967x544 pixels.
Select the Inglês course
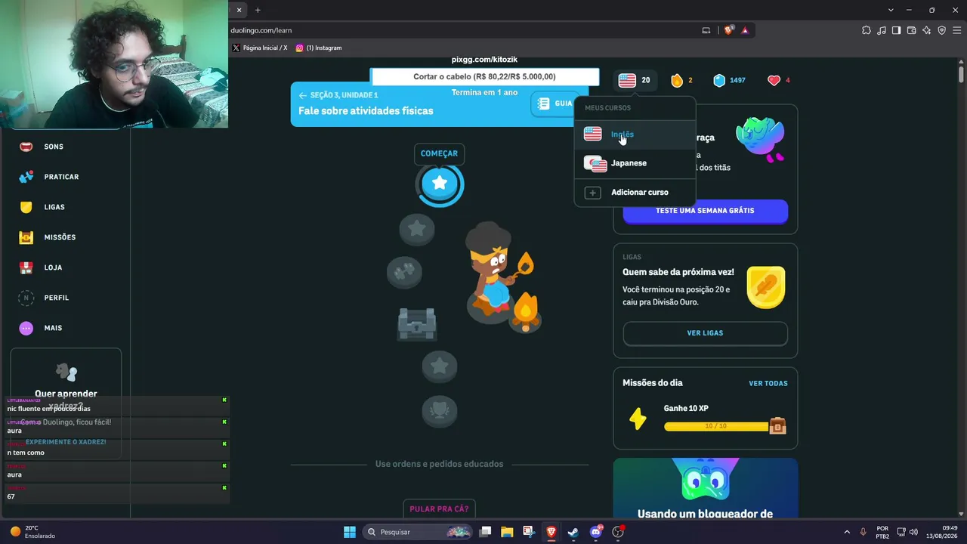click(635, 134)
